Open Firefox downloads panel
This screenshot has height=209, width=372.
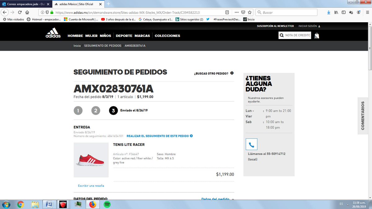[x=329, y=13]
